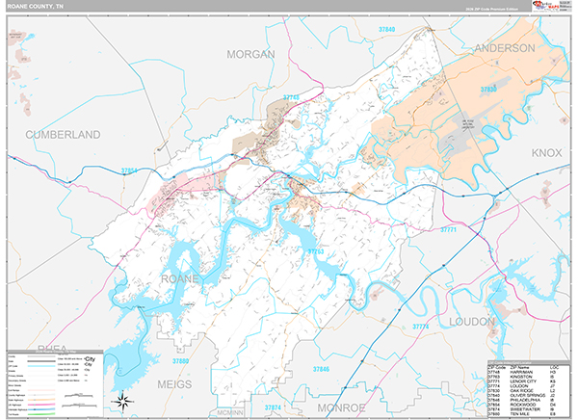Click HARRIMAN in the ZIP index table
The width and height of the screenshot is (578, 420).
point(521,372)
